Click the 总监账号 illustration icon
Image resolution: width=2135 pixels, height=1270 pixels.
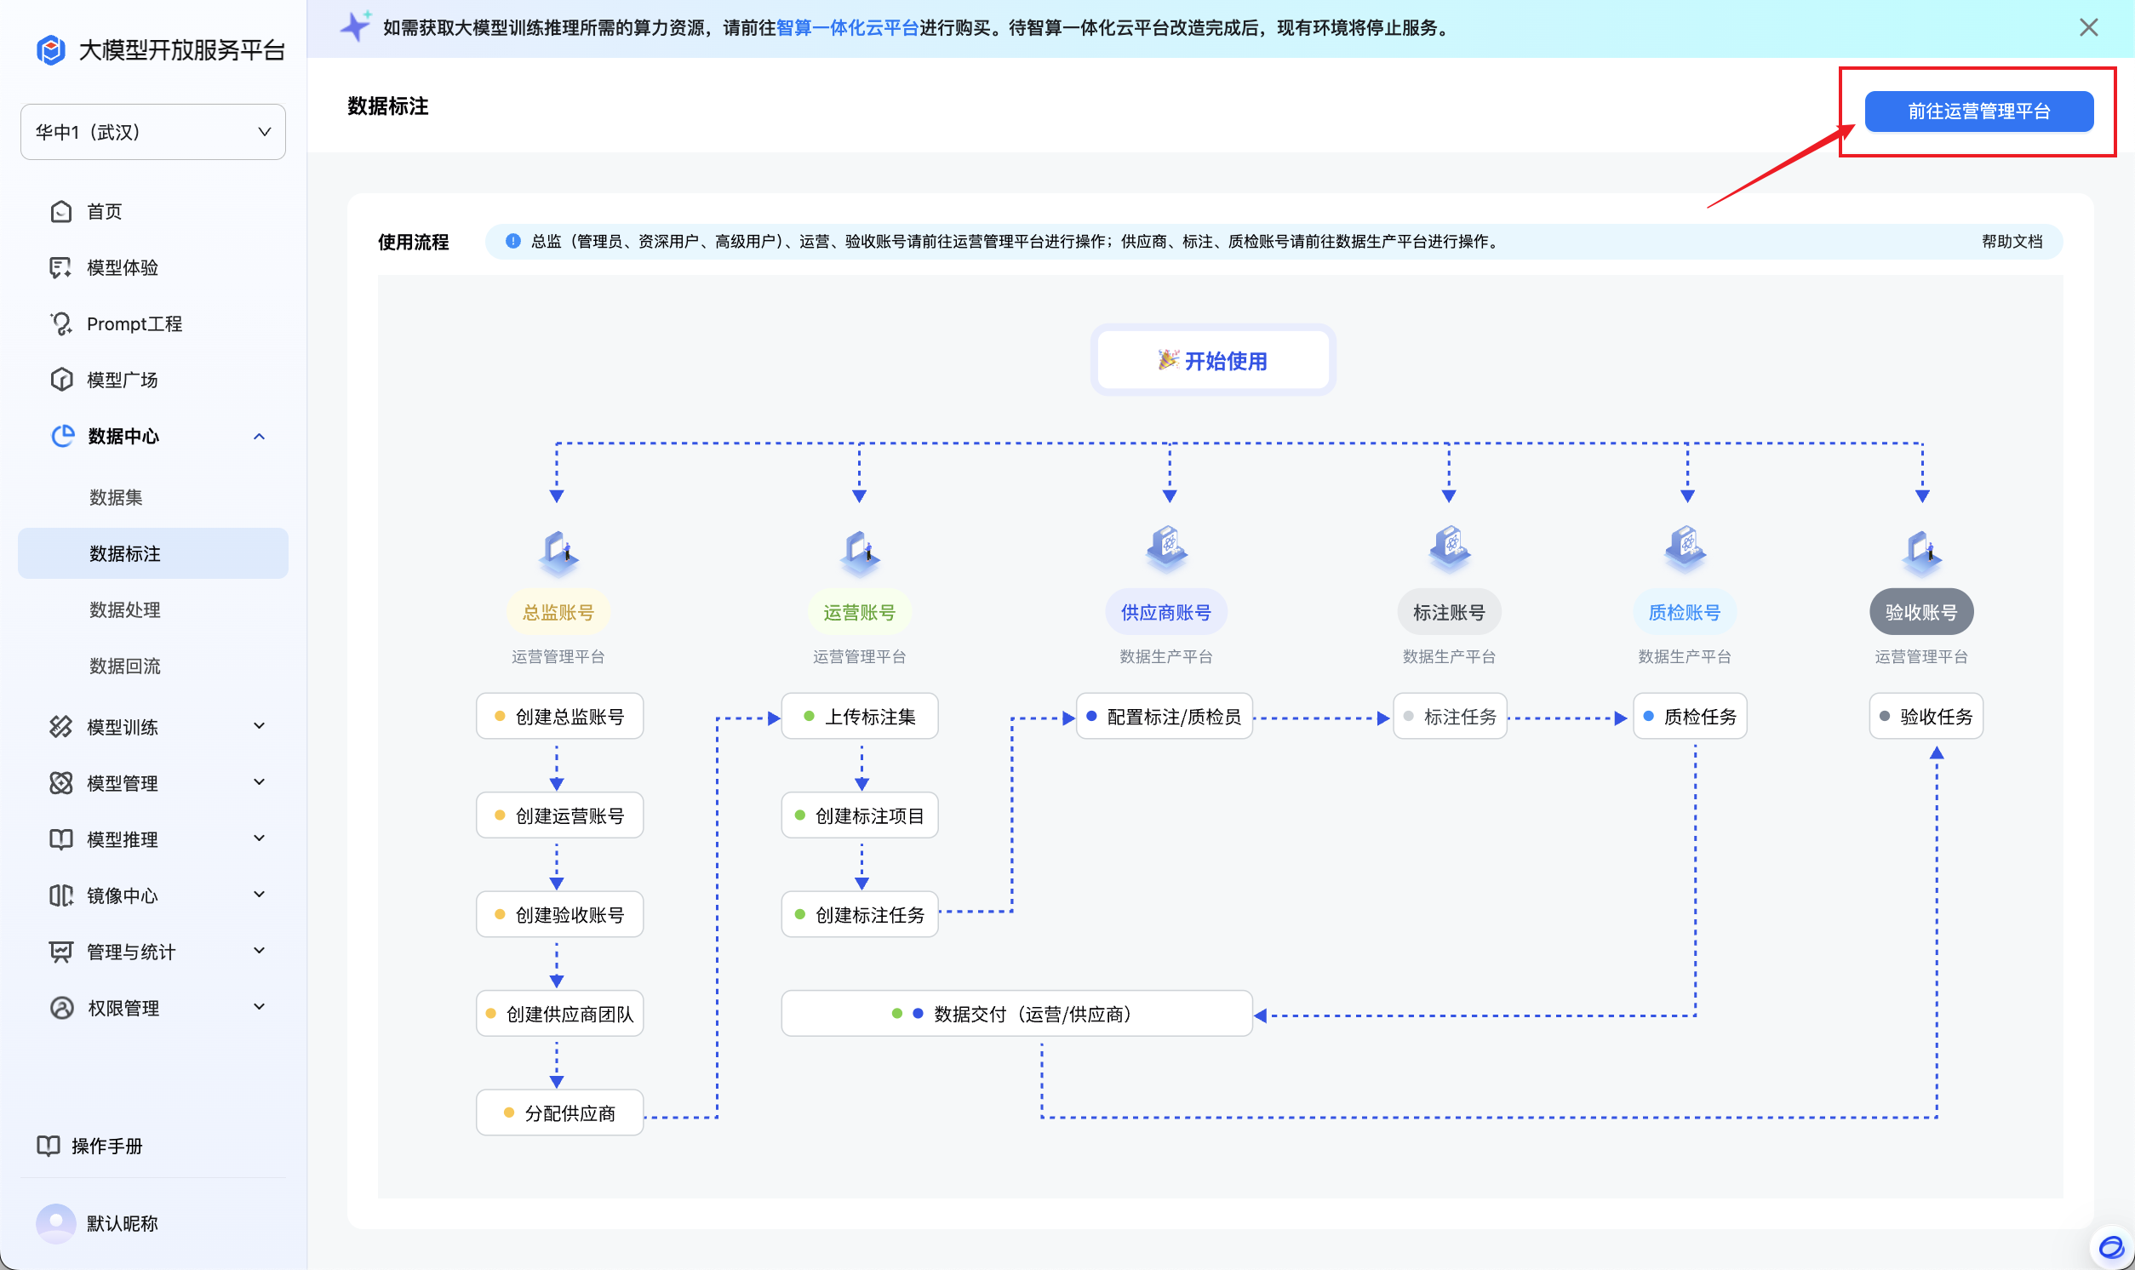coord(558,551)
